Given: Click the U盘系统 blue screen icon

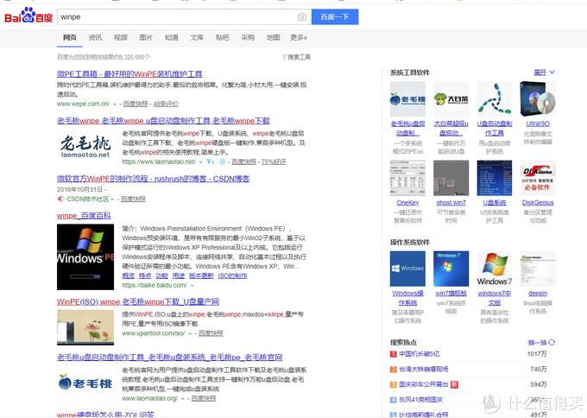Looking at the screenshot, I should [495, 178].
